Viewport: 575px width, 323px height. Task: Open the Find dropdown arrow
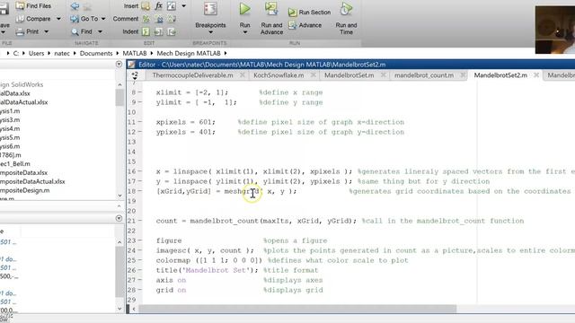100,32
